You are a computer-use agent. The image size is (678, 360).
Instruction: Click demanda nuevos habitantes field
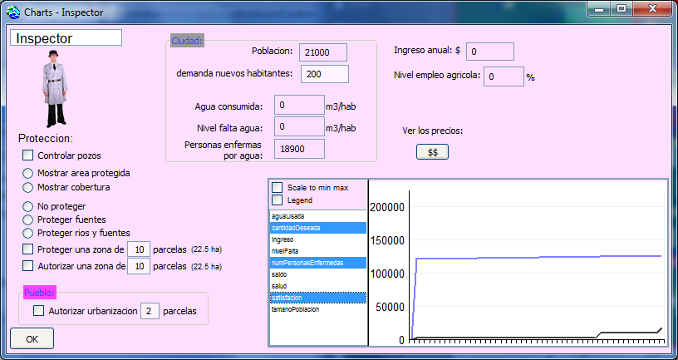tap(325, 74)
